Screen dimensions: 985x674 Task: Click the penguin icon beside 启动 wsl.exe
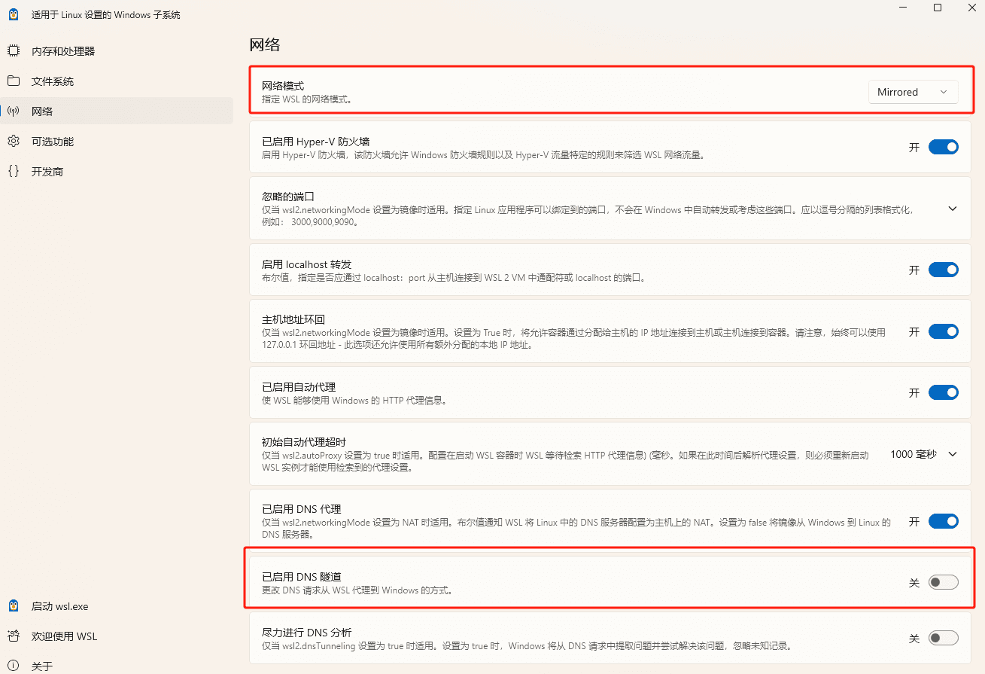click(13, 606)
